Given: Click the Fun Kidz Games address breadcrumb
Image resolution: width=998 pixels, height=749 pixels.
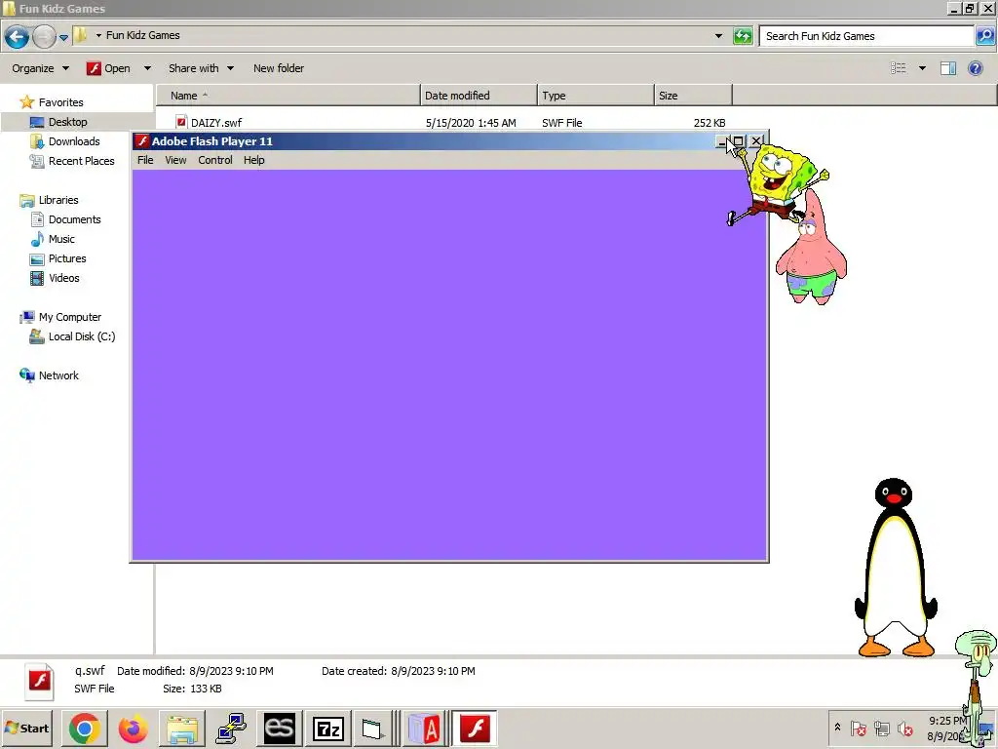Looking at the screenshot, I should tap(142, 35).
